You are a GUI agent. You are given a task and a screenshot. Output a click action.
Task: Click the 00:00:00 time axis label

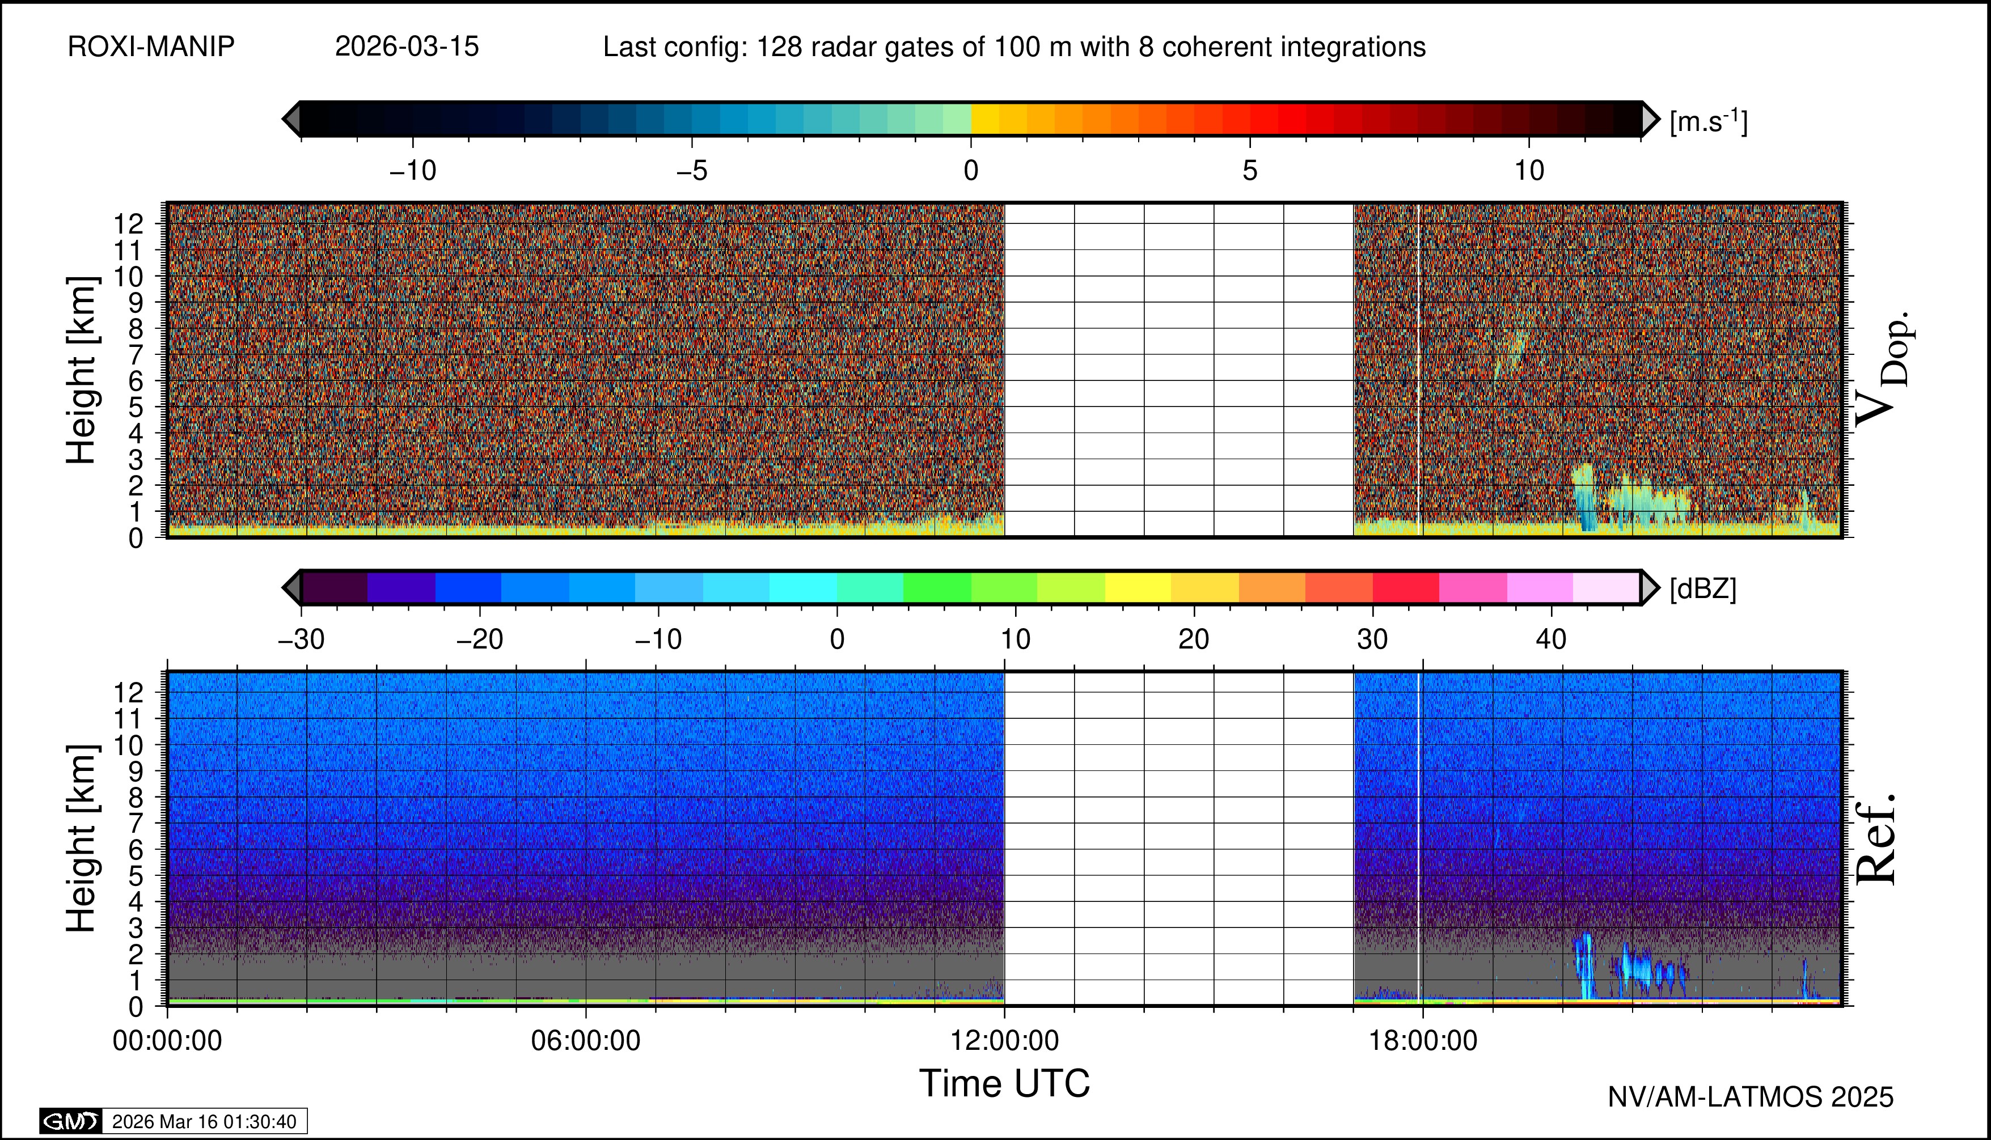[x=168, y=1041]
